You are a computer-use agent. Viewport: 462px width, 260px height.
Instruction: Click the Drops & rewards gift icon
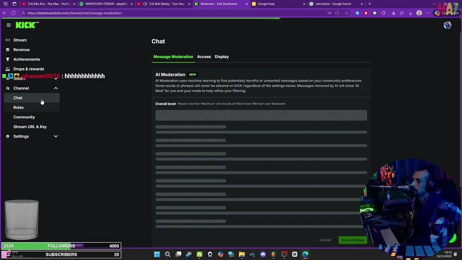8,69
